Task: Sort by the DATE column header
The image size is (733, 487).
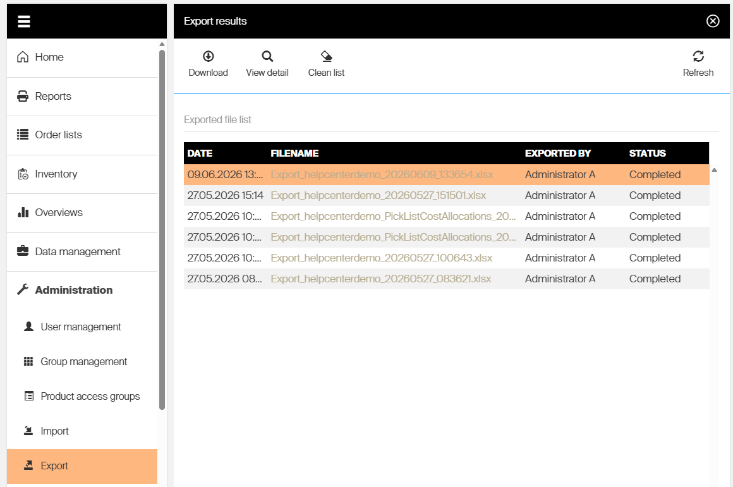Action: pos(200,153)
